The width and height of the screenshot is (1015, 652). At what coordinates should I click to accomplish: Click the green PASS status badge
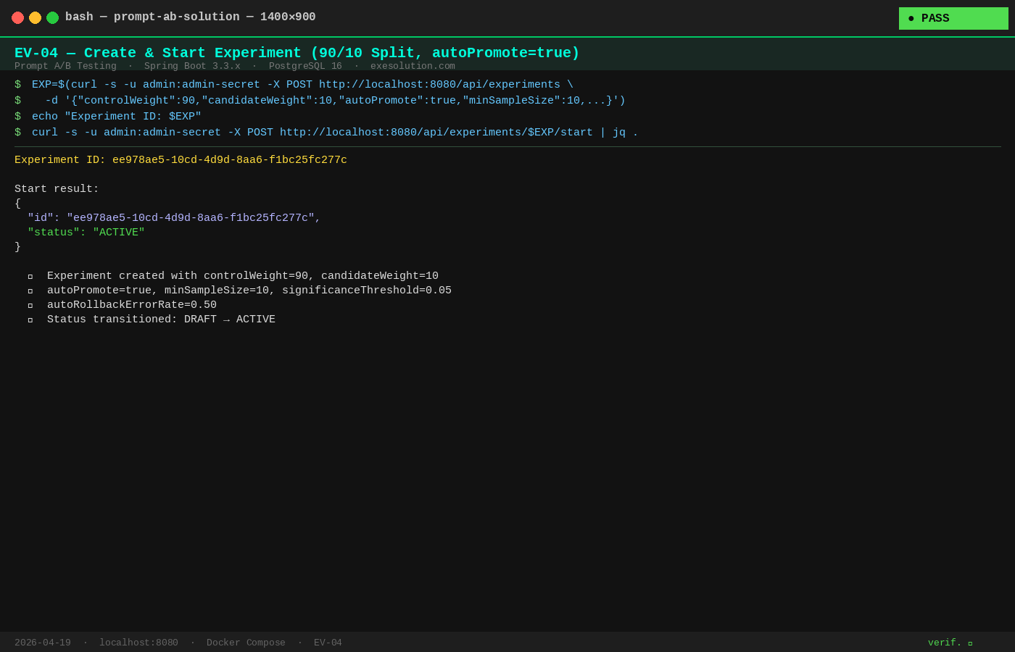[x=953, y=19]
